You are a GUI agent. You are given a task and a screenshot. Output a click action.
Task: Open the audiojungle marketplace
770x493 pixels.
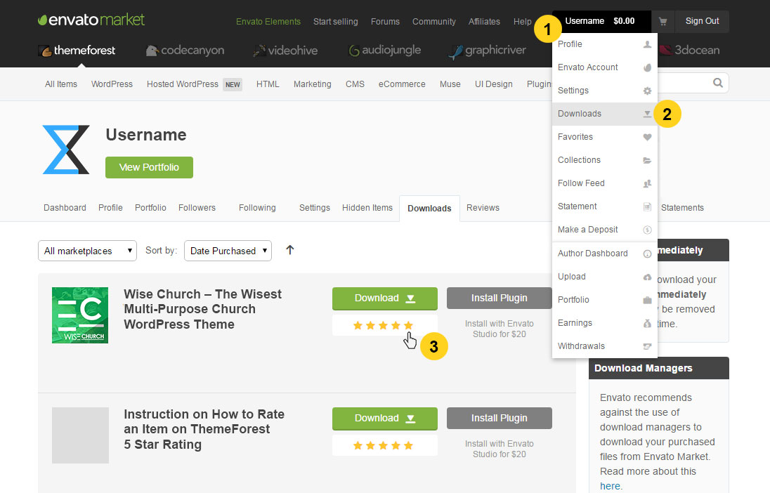click(x=384, y=50)
